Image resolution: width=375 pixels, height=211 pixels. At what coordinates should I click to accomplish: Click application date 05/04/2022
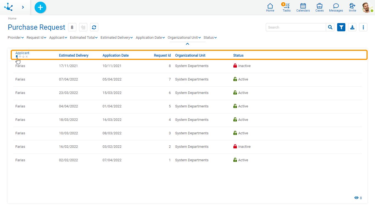pyautogui.click(x=112, y=79)
